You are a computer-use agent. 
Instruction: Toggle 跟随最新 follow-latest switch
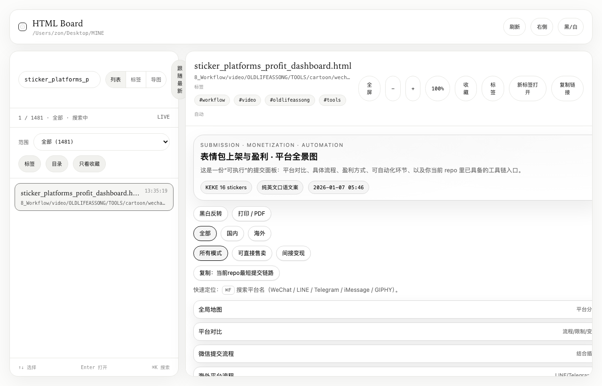(179, 80)
